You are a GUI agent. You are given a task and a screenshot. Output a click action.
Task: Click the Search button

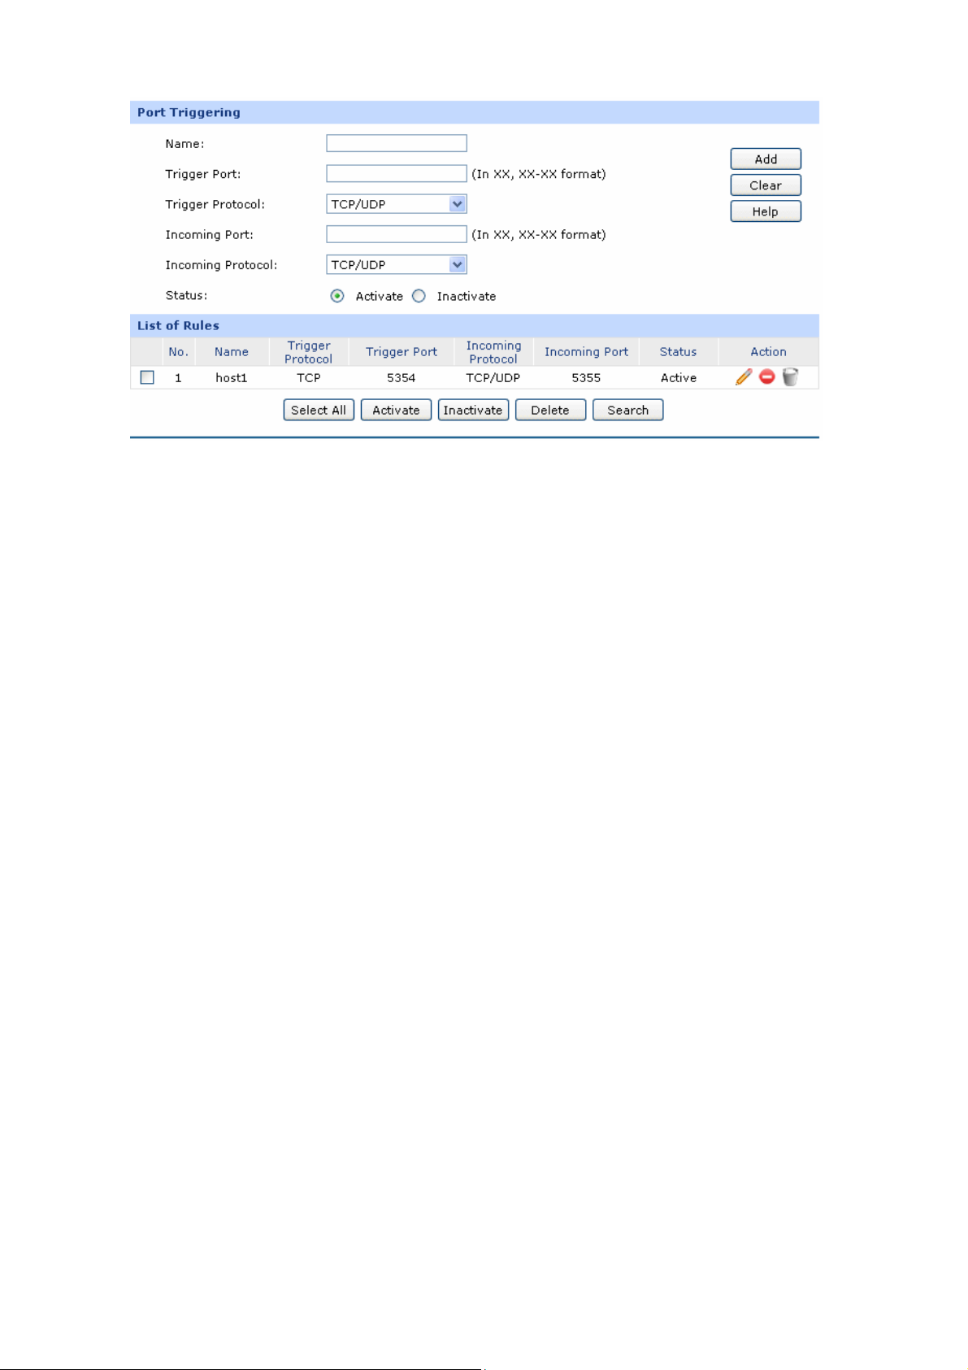point(627,410)
